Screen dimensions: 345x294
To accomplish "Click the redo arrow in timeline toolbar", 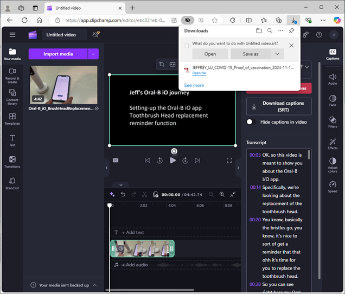I will point(133,194).
